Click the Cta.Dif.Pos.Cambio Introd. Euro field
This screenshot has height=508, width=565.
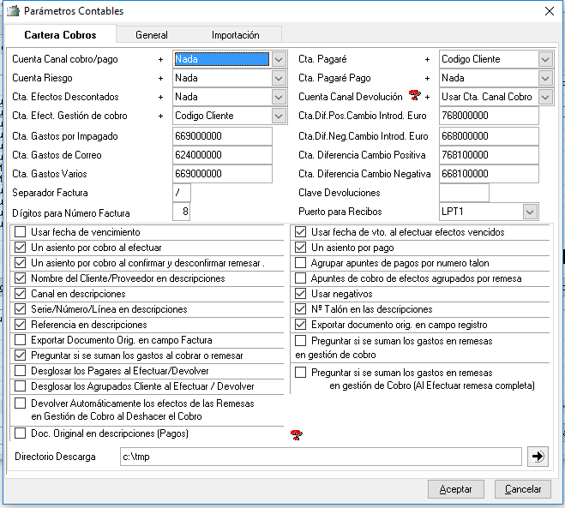(x=489, y=116)
